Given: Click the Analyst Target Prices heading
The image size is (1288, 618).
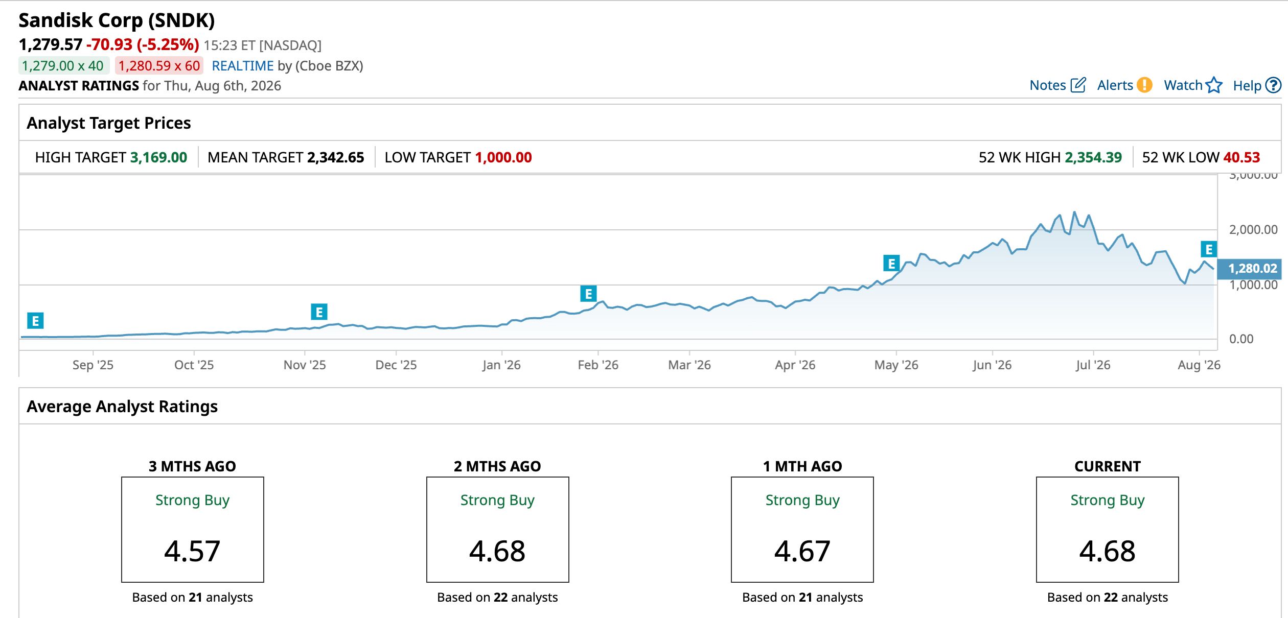Looking at the screenshot, I should pos(109,123).
